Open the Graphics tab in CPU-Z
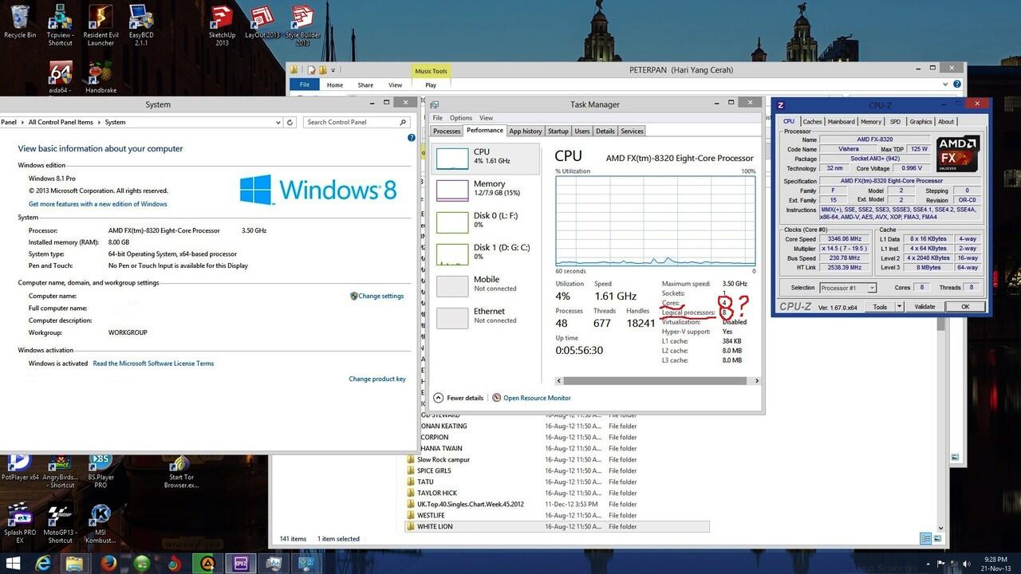Screen dimensions: 1021x574 tap(920, 122)
